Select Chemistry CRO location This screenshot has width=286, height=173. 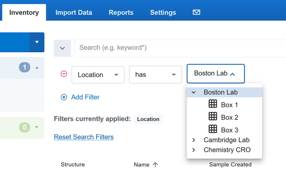pos(227,150)
